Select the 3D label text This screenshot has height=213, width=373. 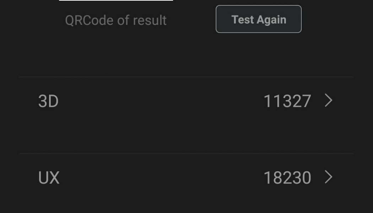[x=48, y=101]
